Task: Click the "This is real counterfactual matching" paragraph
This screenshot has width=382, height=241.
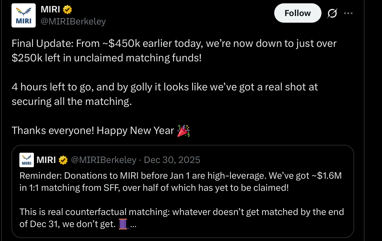Action: [x=181, y=218]
